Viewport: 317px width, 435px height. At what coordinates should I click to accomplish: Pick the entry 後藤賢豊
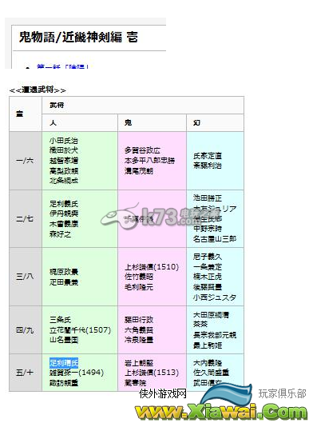tap(208, 287)
